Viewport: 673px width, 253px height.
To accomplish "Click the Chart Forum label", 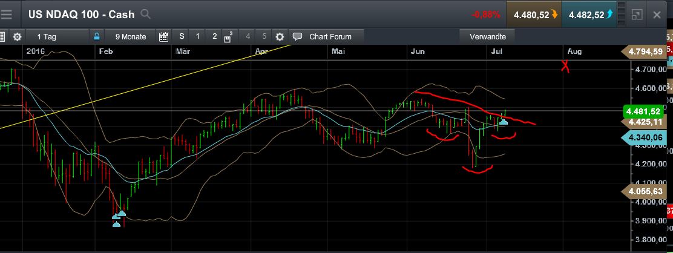I will coord(330,36).
